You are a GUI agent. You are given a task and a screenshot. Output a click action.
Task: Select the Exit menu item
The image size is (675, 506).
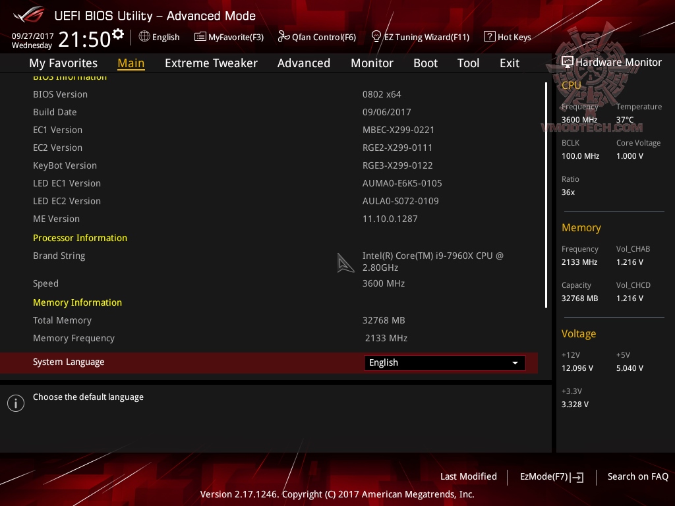pos(509,63)
